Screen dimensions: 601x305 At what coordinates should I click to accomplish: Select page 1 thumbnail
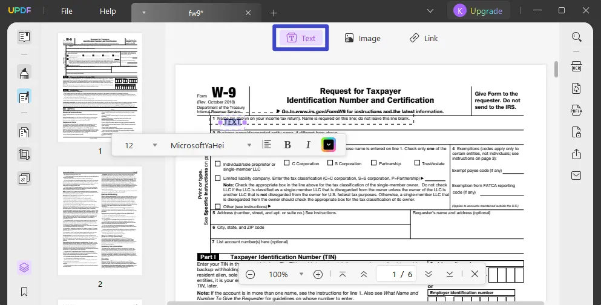(x=100, y=87)
